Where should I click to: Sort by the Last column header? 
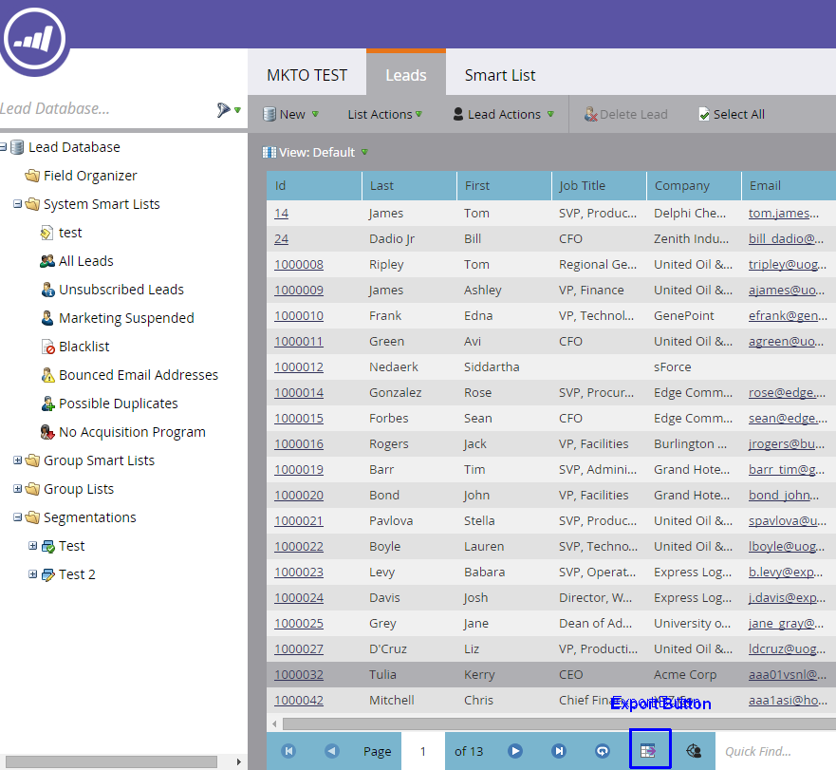409,186
